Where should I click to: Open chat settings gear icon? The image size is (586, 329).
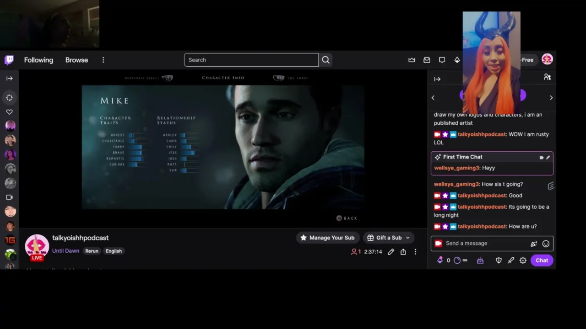tap(523, 260)
